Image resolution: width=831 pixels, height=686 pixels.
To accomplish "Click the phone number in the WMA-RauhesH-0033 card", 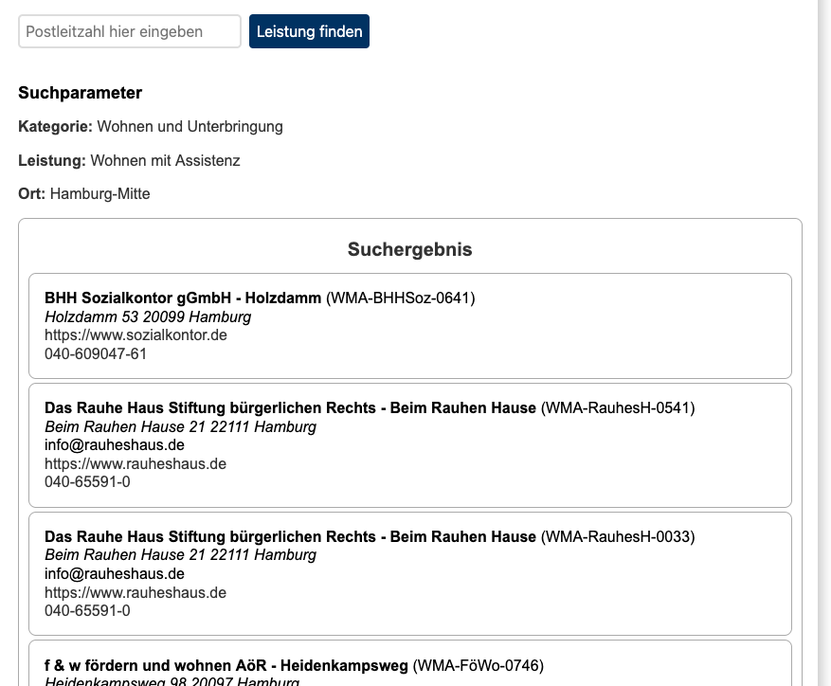I will point(87,611).
